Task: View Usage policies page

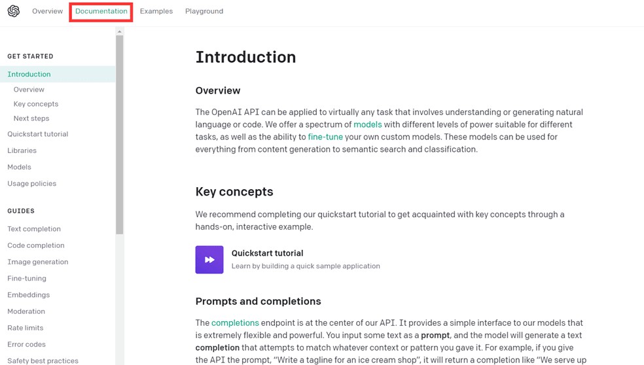Action: pos(32,184)
